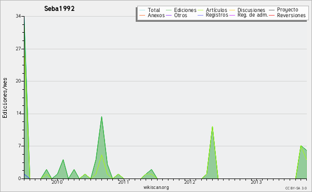
Task: Click the y-axis label 7
Action: tap(20, 146)
